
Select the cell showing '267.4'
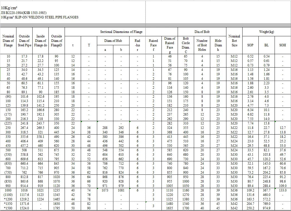point(24,128)
